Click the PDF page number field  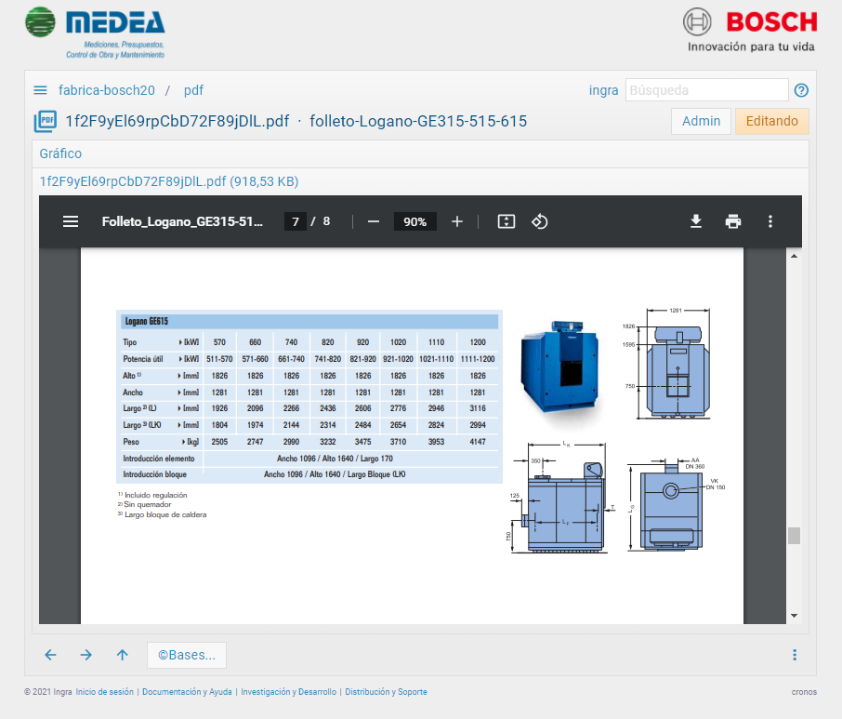[296, 221]
